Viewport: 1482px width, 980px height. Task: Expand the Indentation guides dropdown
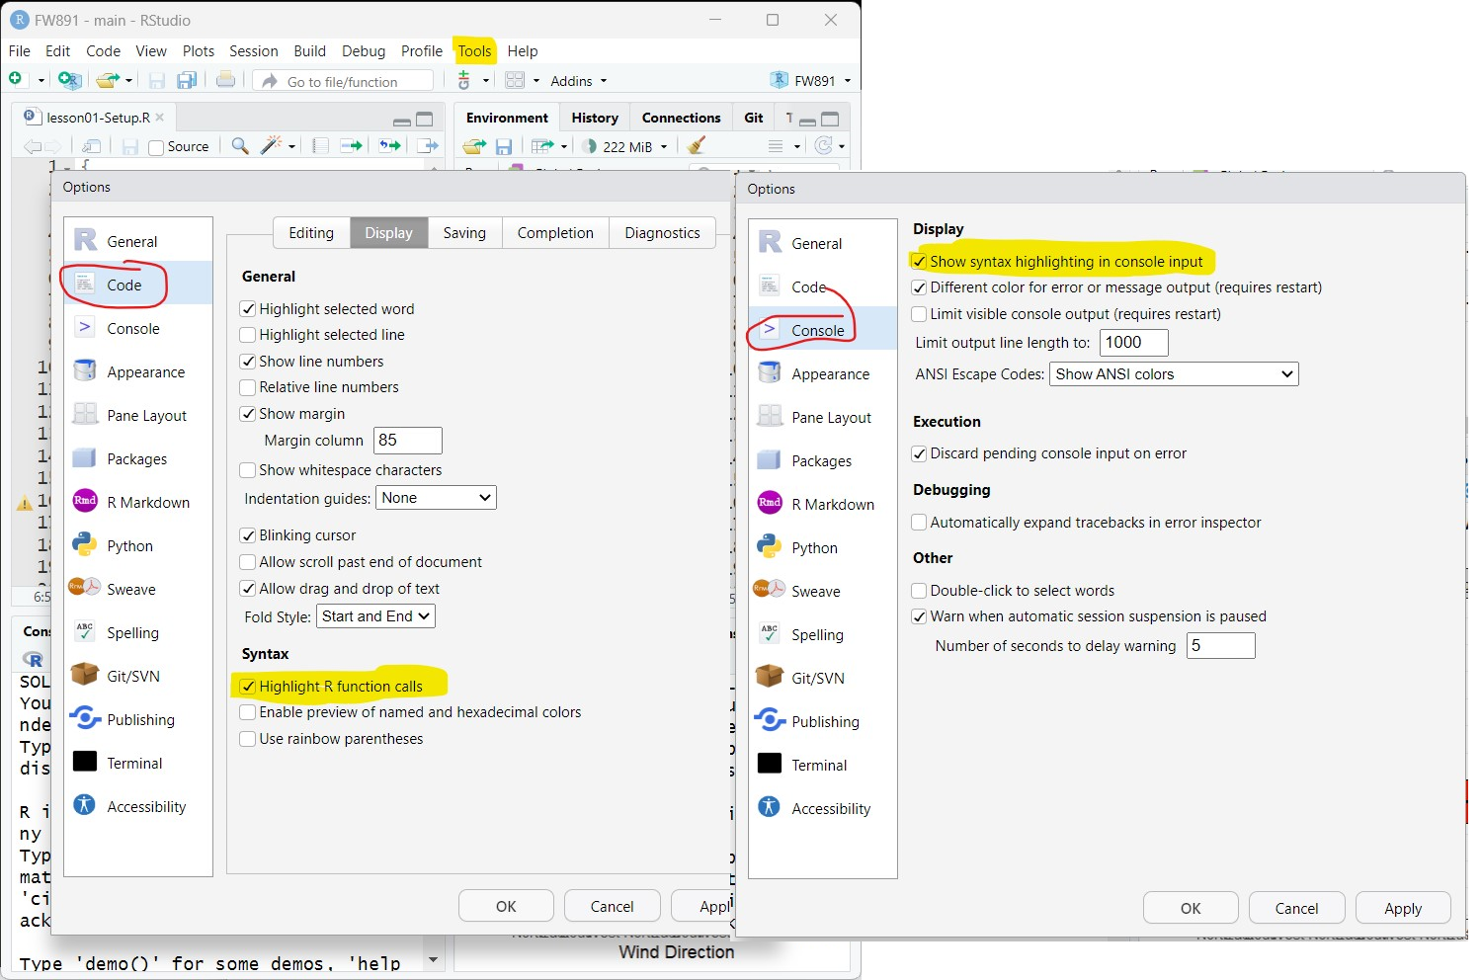436,498
